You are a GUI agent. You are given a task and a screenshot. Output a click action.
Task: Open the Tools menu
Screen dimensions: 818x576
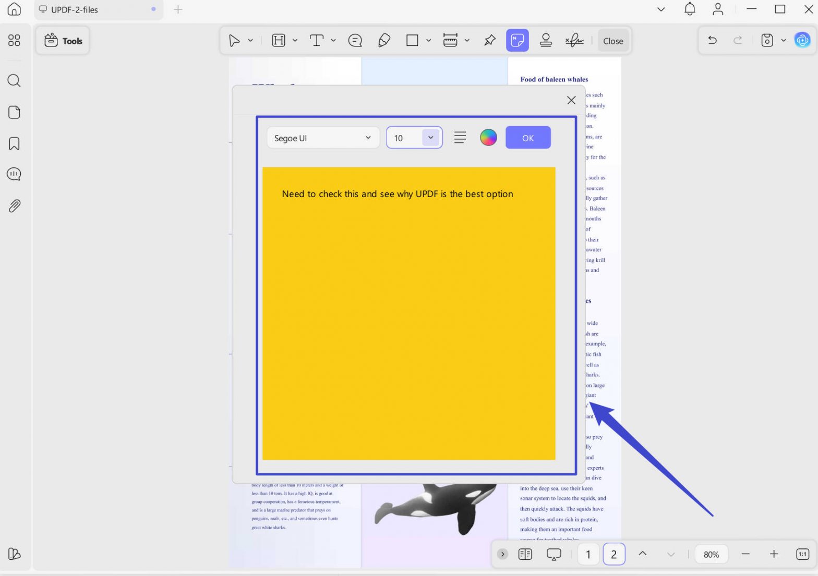click(x=63, y=41)
